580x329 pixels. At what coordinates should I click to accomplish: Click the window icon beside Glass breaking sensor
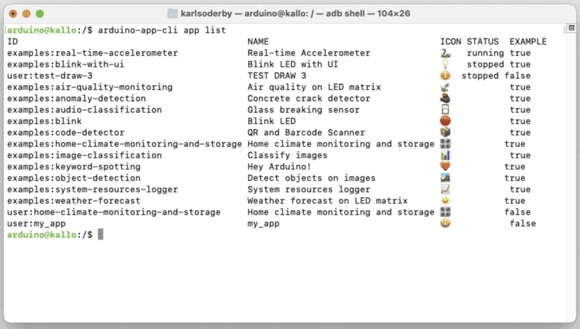445,110
